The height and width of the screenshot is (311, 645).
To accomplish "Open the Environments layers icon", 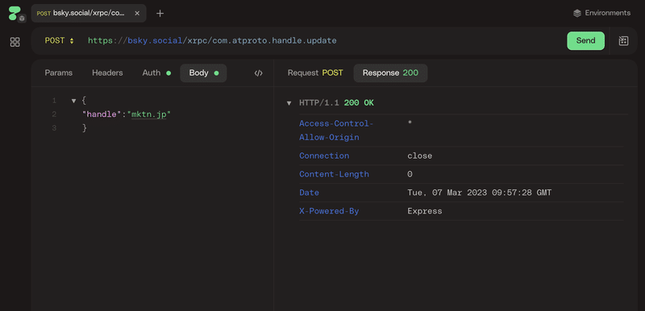I will (577, 13).
